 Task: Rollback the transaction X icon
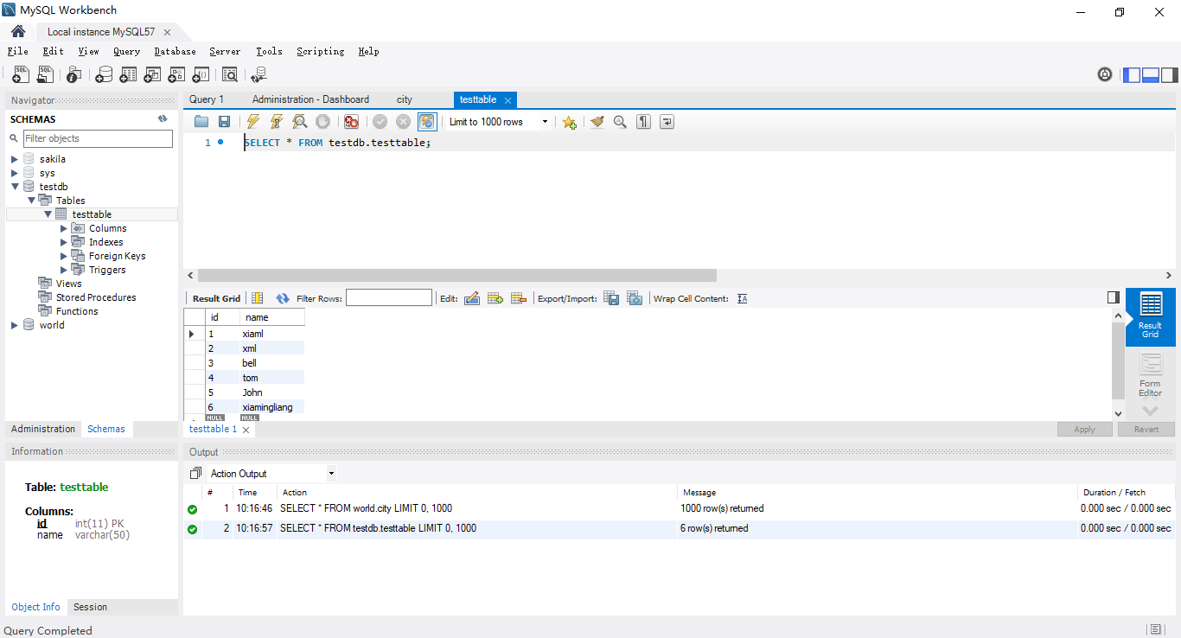(x=403, y=122)
